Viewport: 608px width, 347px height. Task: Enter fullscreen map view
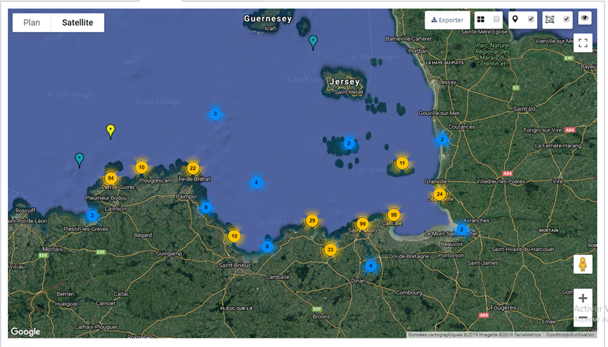pos(583,43)
